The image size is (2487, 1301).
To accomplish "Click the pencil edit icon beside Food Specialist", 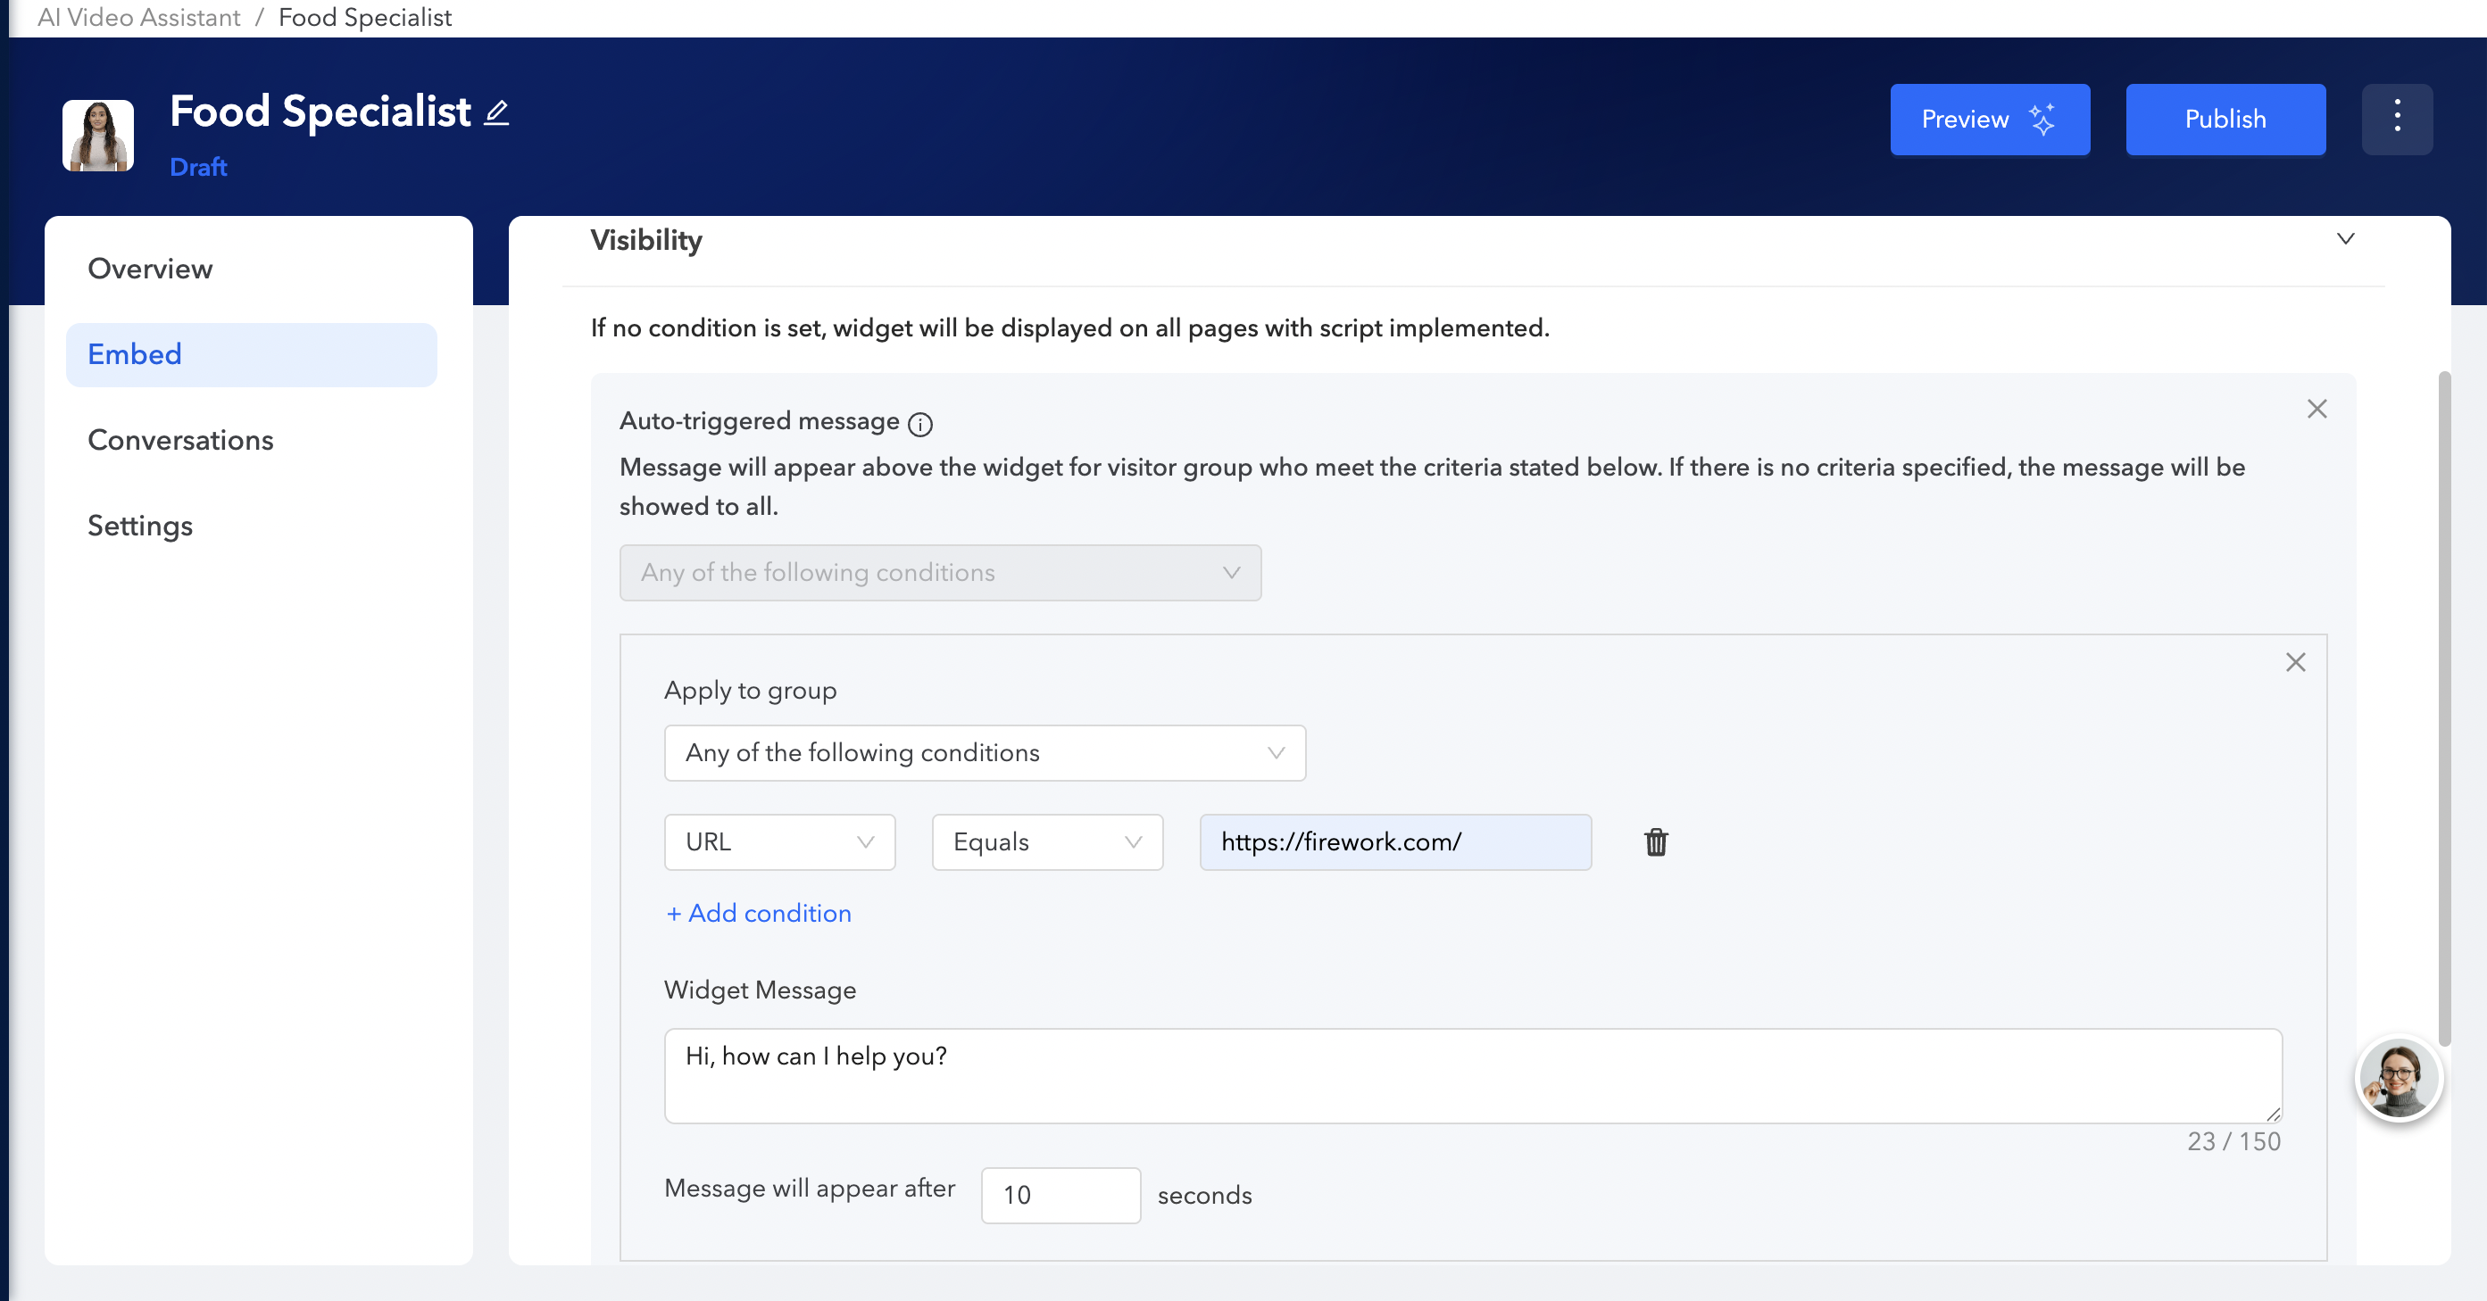I will point(496,113).
